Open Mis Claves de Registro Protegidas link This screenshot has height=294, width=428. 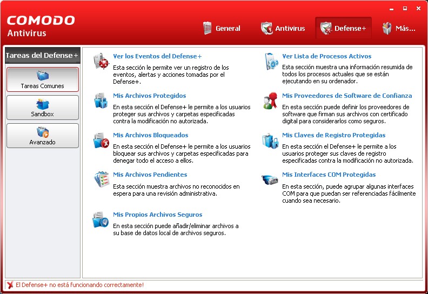(x=334, y=135)
